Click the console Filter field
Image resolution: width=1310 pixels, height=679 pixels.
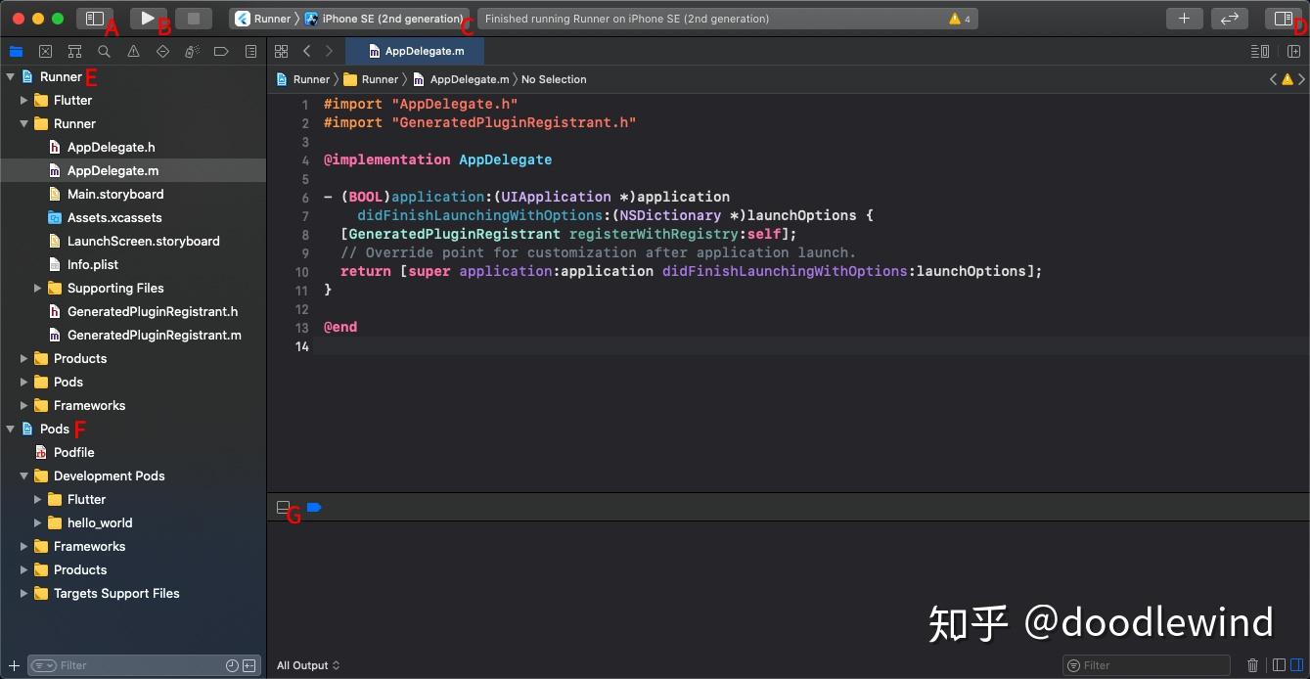click(1146, 665)
